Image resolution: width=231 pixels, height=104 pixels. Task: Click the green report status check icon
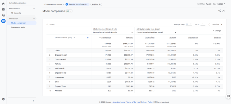coord(68,11)
